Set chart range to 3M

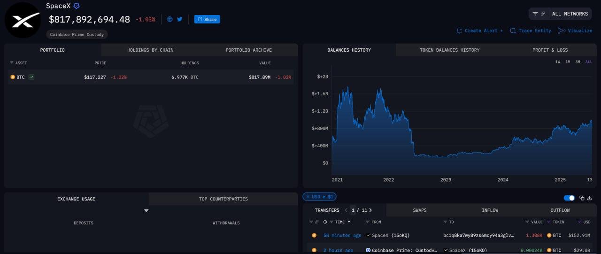pos(578,62)
